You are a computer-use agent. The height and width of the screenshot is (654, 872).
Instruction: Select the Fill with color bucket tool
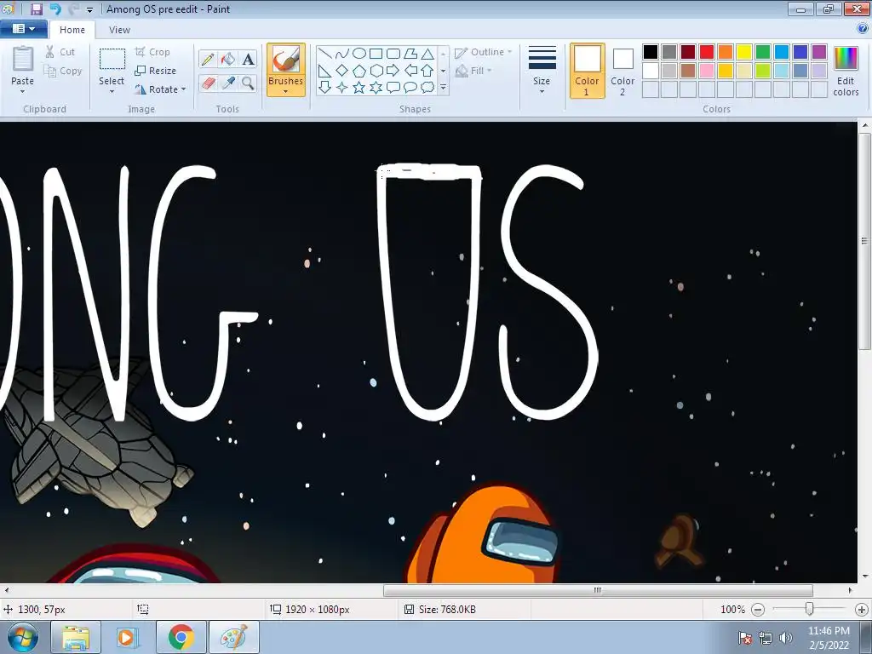click(228, 60)
